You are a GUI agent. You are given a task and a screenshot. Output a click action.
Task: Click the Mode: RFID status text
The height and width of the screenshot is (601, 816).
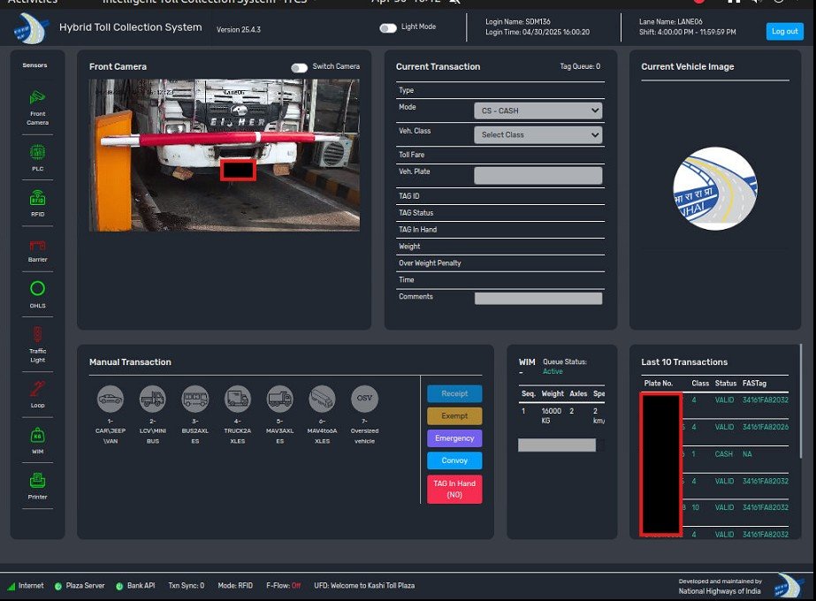235,586
